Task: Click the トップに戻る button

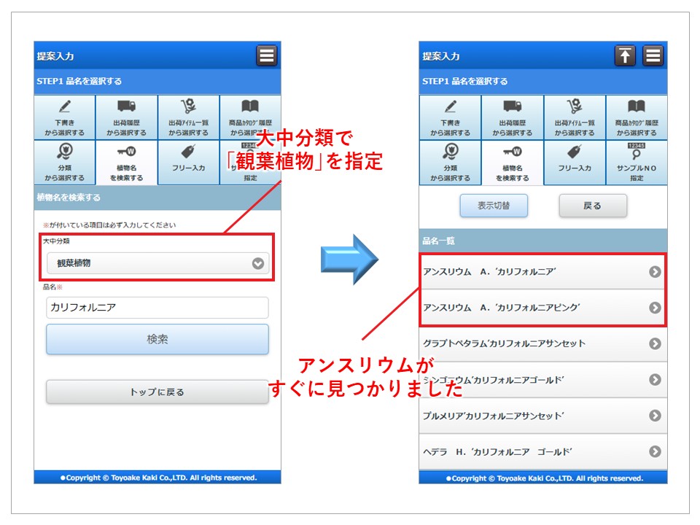Action: pyautogui.click(x=157, y=392)
